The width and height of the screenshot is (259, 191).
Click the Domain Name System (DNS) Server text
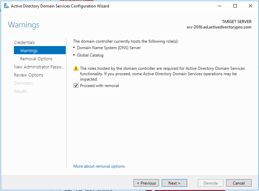109,48
